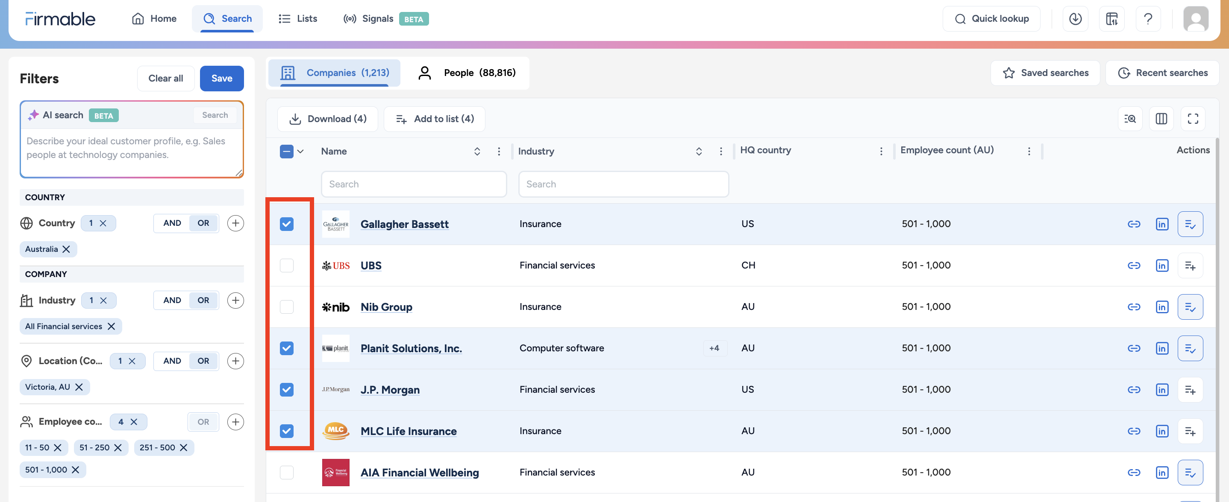Viewport: 1229px width, 502px height.
Task: Open the Gallagher Bassett company link
Action: 404,224
